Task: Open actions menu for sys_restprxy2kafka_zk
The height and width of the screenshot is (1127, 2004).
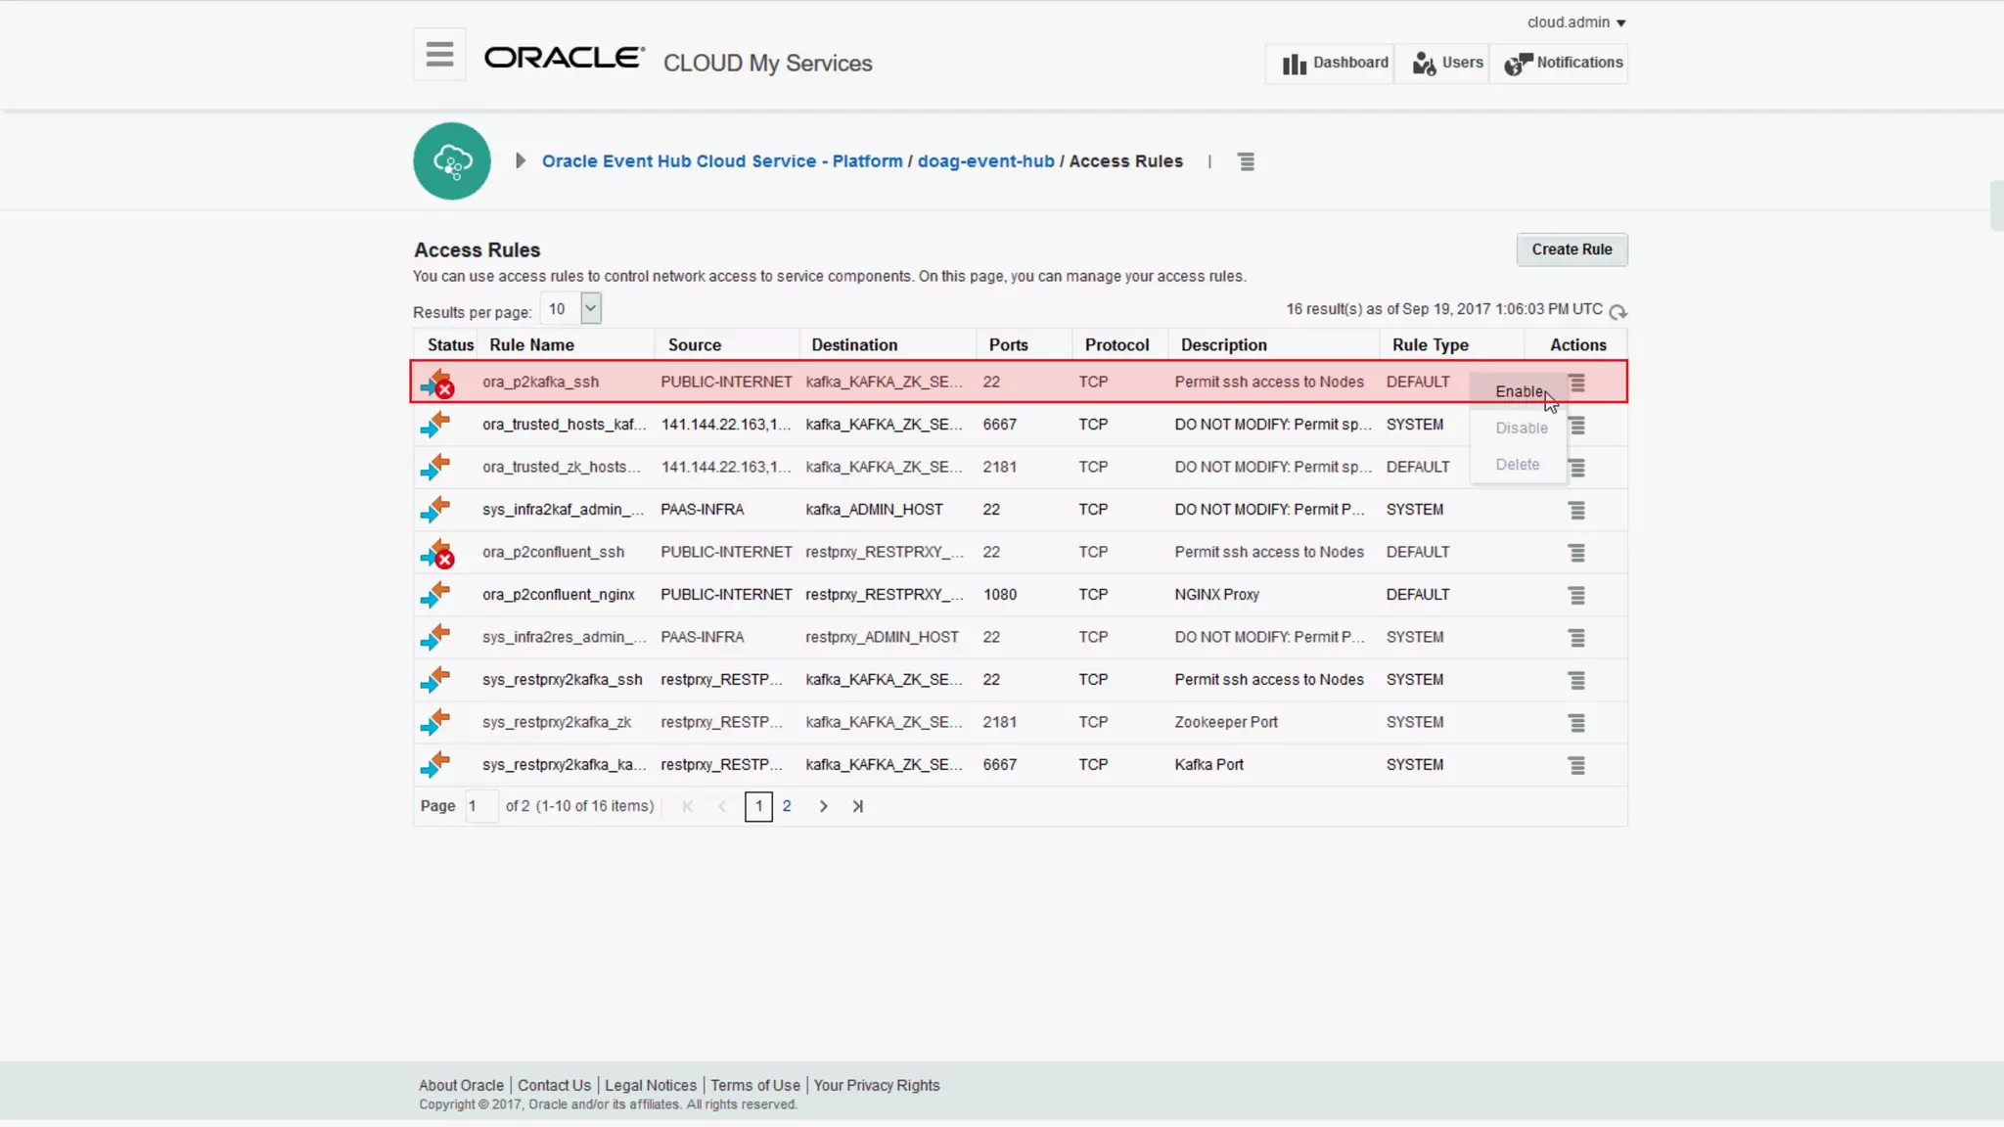Action: click(1576, 723)
